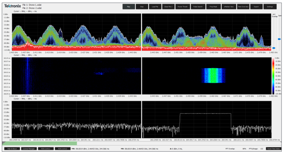Open the Settings panel
Viewport: 284px width, 154px height.
pos(270,6)
